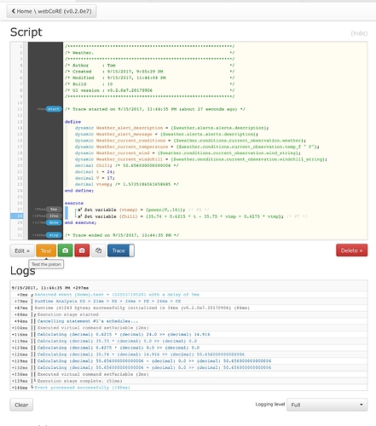Click the green camera snapshot icon
Image resolution: width=376 pixels, height=426 pixels.
tap(65, 250)
